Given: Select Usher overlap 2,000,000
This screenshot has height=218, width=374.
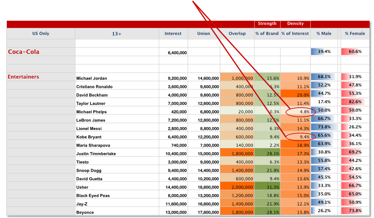Looking at the screenshot, I should (237, 186).
